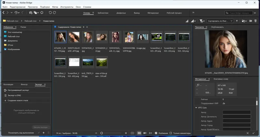Add a new content panel plus icon
Viewport: 260px width, 137px height.
click(x=84, y=27)
